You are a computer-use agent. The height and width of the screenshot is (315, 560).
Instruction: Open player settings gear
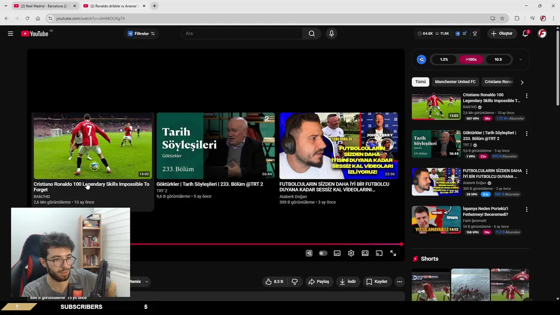coord(351,253)
